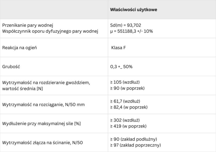
Task: Click the 'Właściwości użytkowe' column header
Action: pyautogui.click(x=133, y=10)
